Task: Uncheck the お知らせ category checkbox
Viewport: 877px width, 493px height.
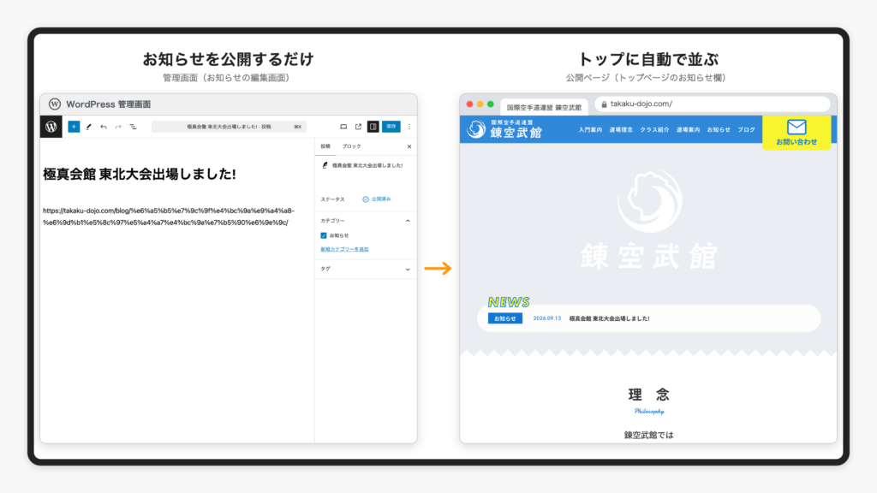Action: point(323,235)
